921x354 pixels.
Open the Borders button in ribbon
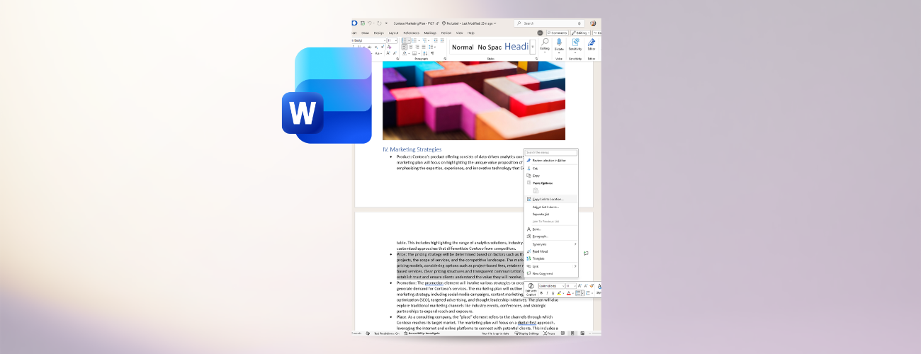click(414, 53)
